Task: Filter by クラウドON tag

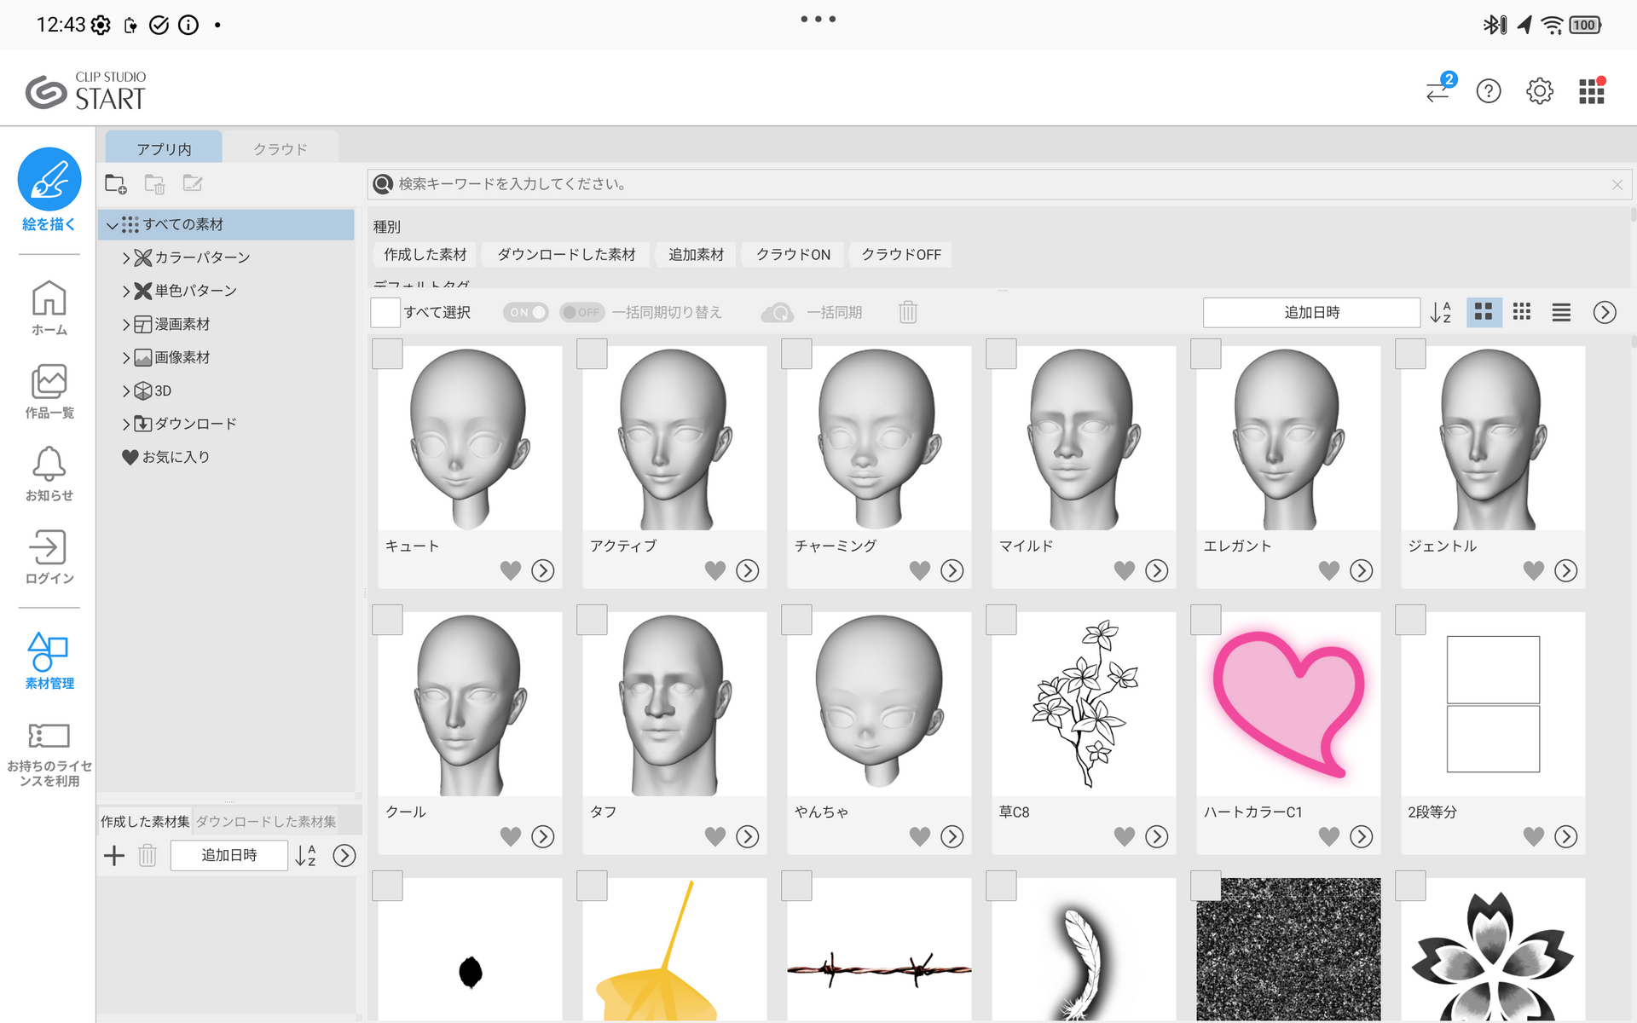Action: tap(793, 254)
